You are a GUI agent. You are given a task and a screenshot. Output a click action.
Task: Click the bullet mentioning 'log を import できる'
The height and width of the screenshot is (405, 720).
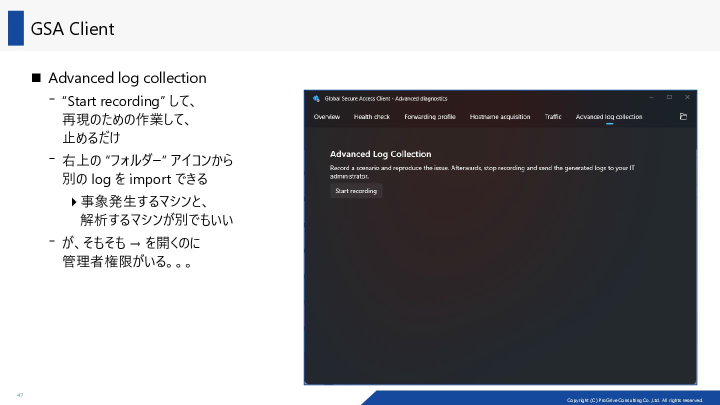(x=147, y=169)
